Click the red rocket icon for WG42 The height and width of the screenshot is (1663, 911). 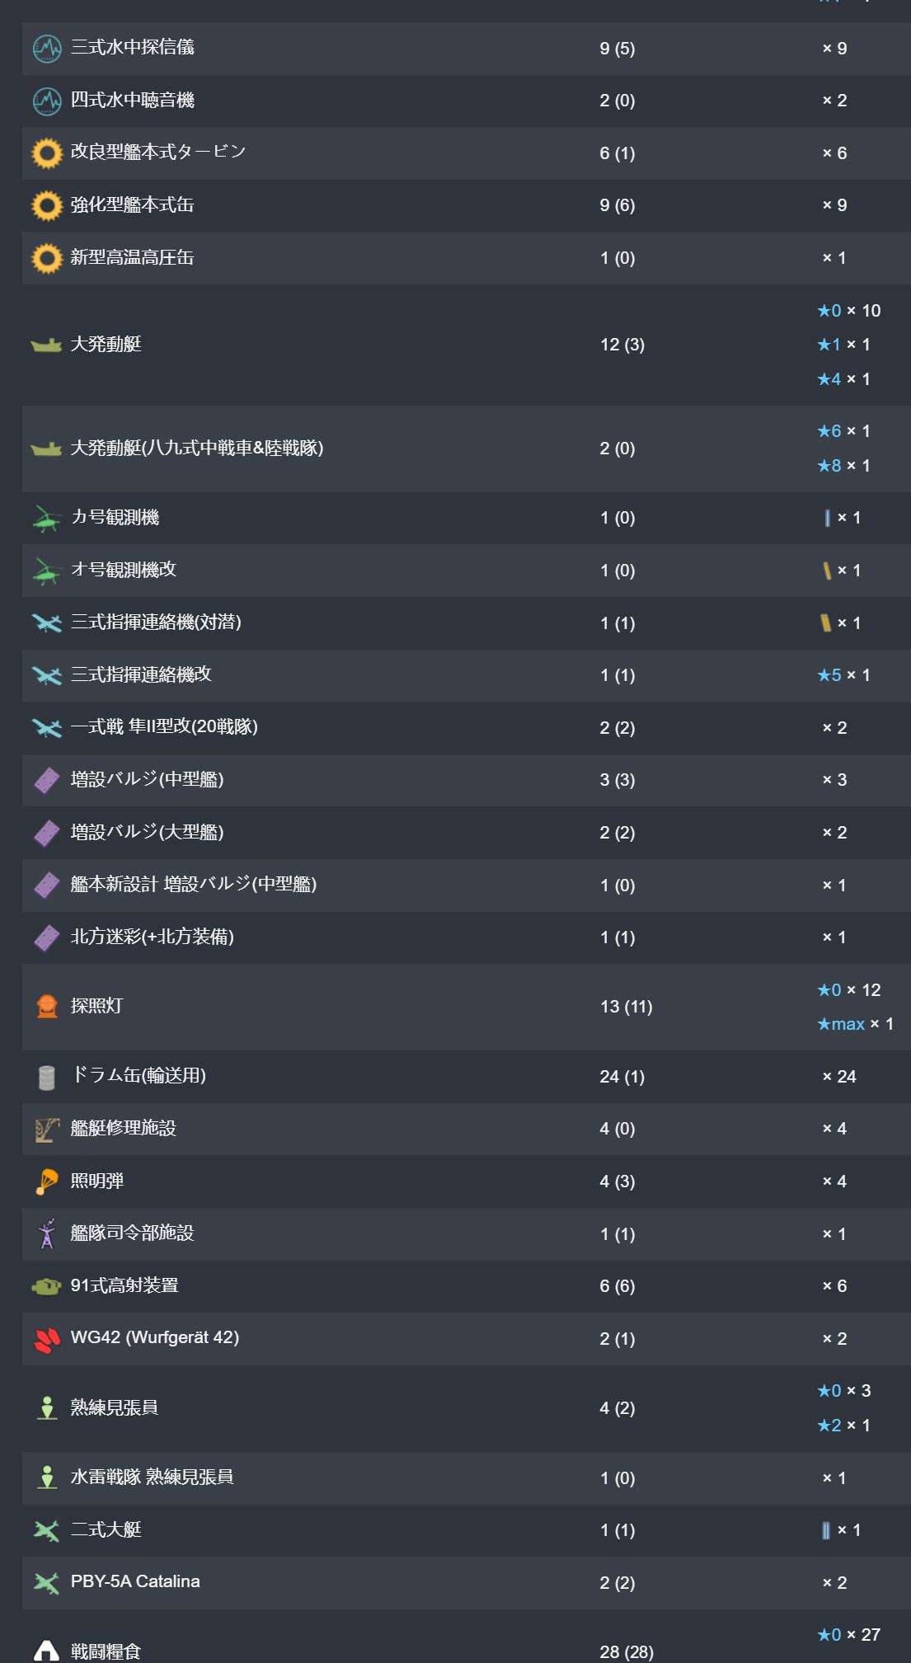[47, 1340]
